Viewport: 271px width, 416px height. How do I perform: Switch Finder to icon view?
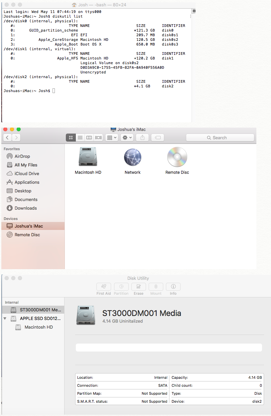click(x=71, y=138)
